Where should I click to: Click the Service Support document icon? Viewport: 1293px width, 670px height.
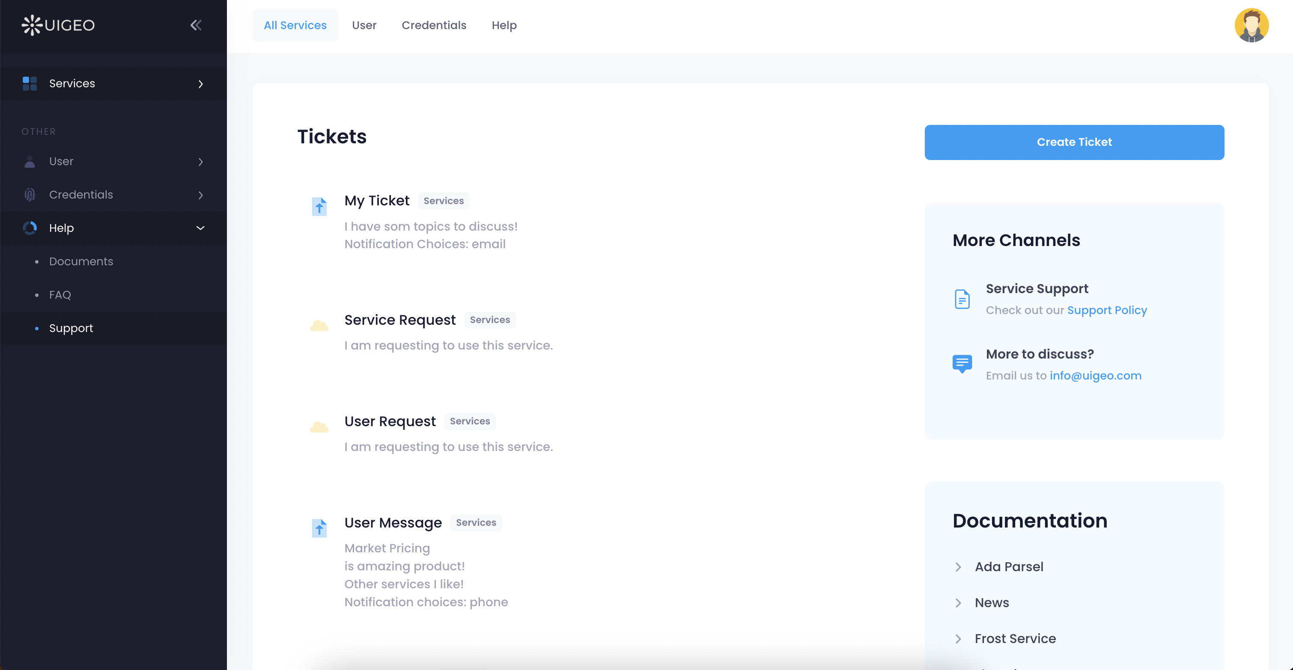click(962, 299)
